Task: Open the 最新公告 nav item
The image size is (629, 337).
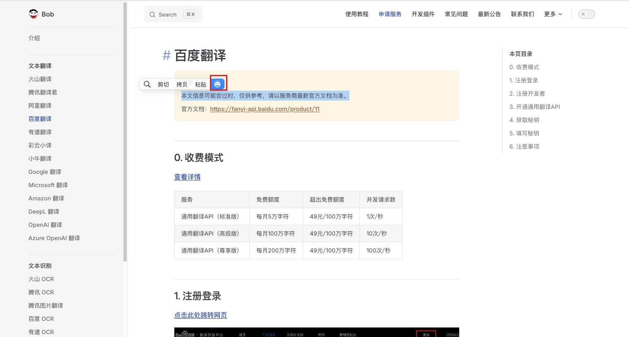Action: (489, 14)
